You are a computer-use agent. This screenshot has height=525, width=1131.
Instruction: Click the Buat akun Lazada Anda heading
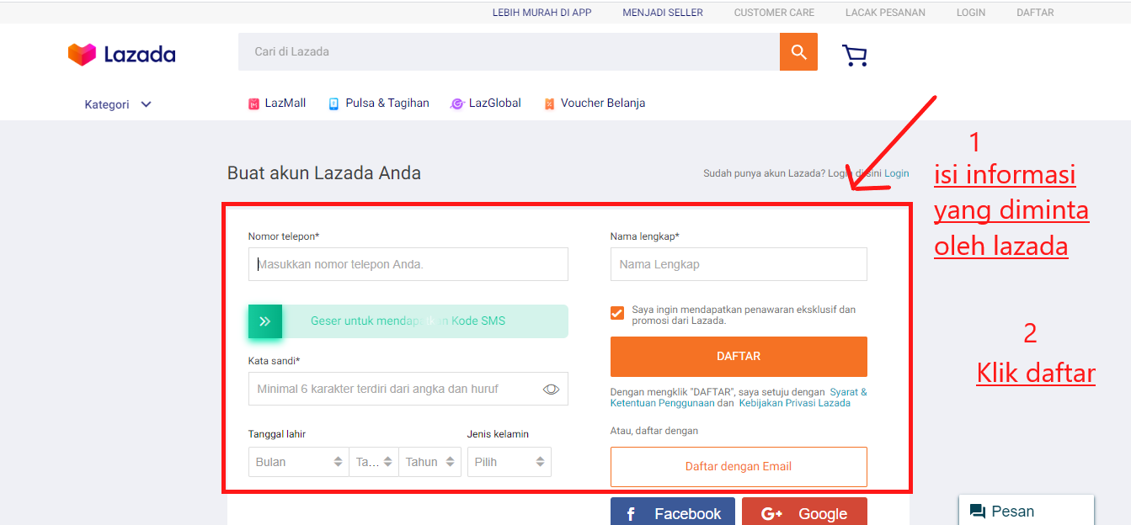coord(324,173)
